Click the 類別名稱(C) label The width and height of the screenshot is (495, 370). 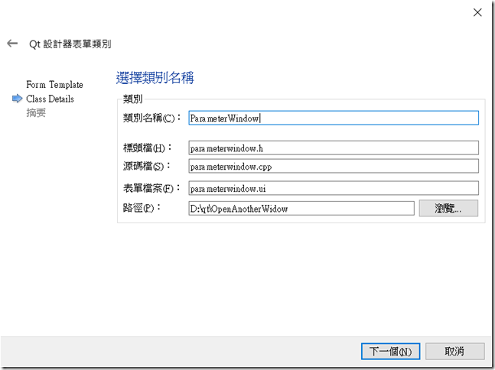(x=151, y=118)
